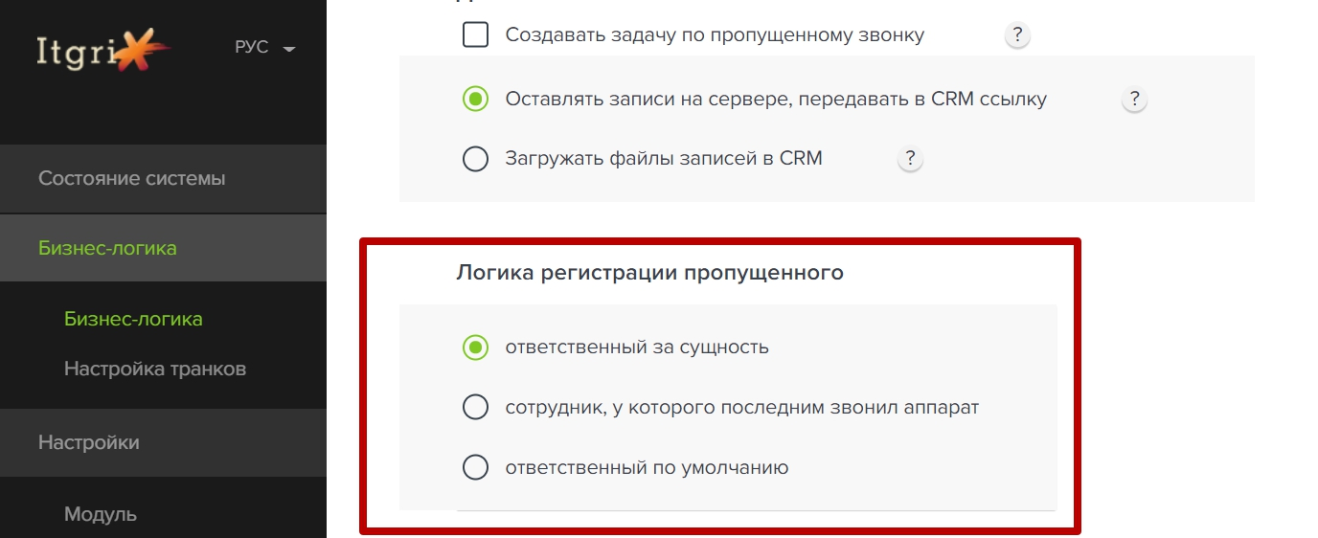Select radio Оставлять записи на сервере
Screen dimensions: 1318x538
coord(476,99)
